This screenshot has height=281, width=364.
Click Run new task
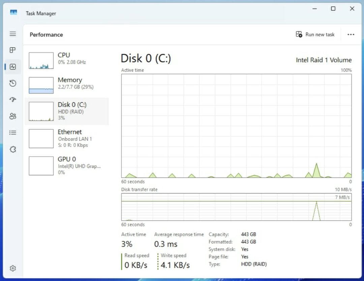click(315, 34)
